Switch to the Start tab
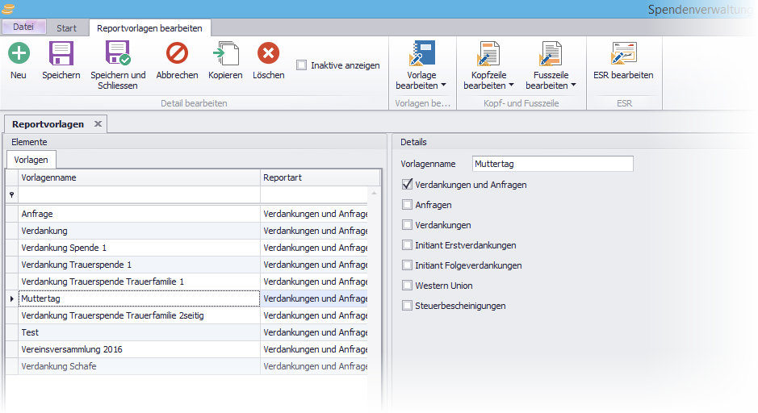This screenshot has height=413, width=758. 66,28
